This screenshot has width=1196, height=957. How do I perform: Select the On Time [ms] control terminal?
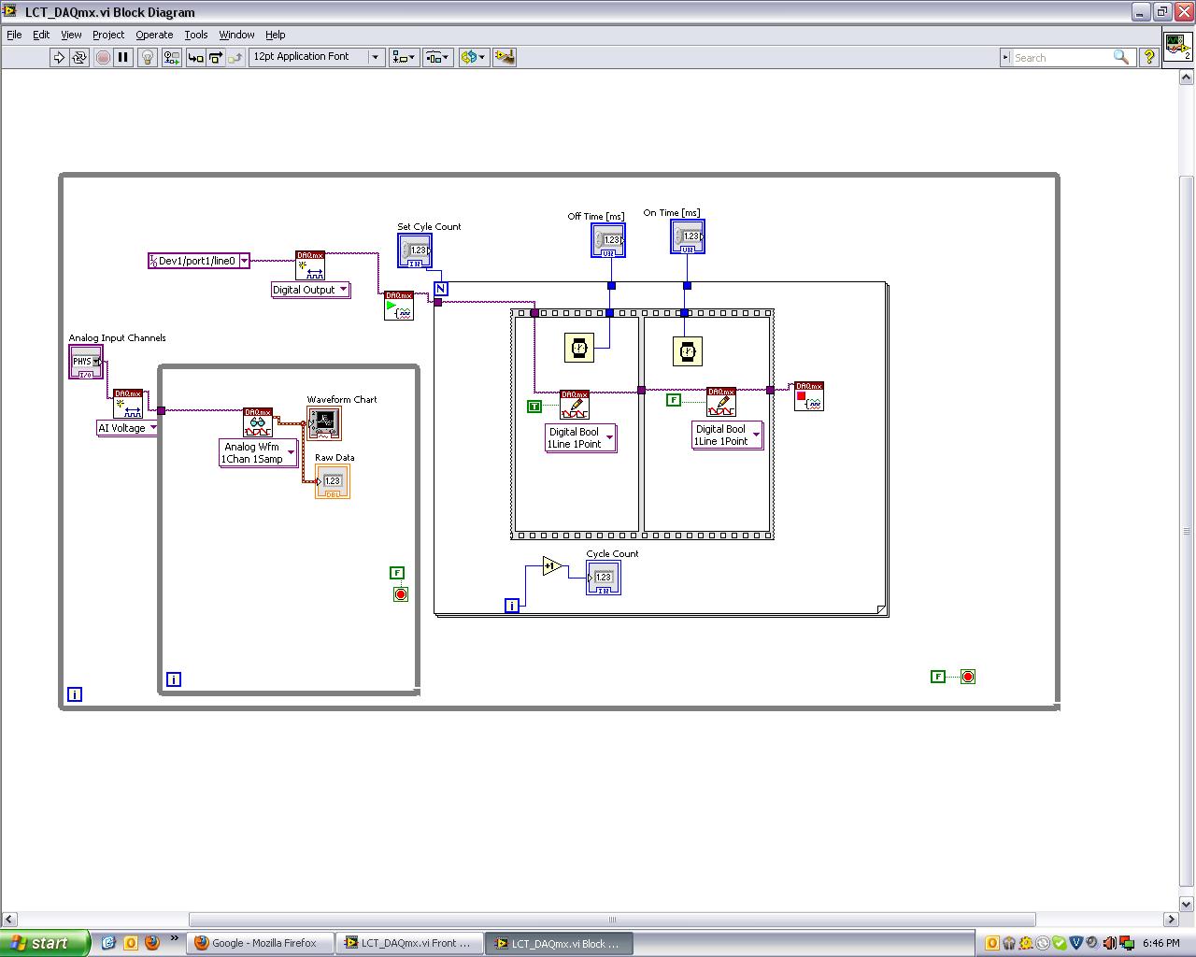[x=688, y=236]
